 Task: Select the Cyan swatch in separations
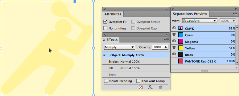pyautogui.click(x=181, y=35)
